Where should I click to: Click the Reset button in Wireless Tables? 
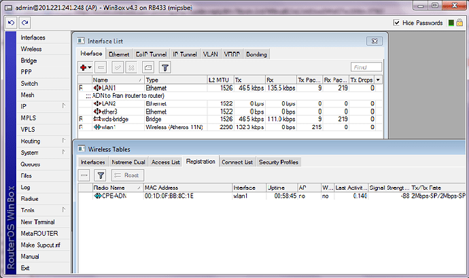[128, 175]
